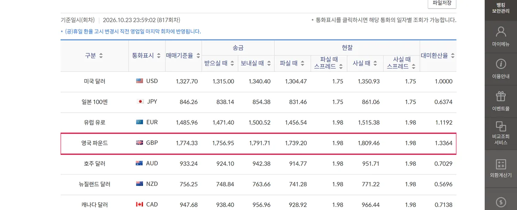Select the 캐나다 달러 row label
The width and height of the screenshot is (517, 210).
pyautogui.click(x=94, y=205)
